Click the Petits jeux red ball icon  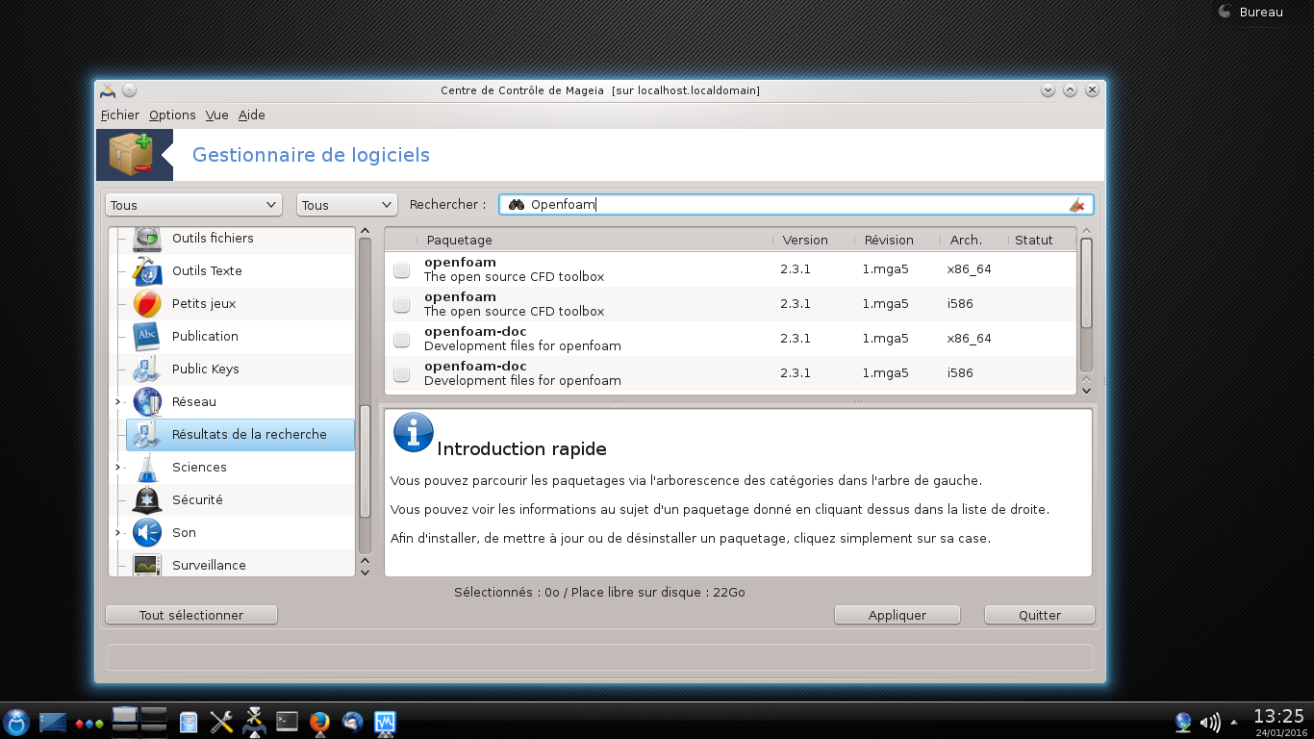pyautogui.click(x=147, y=303)
